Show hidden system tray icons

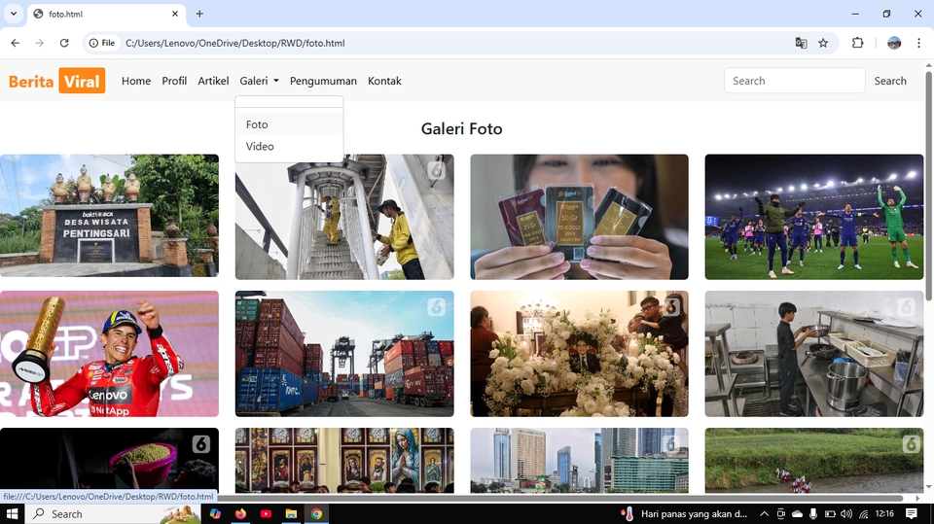tap(764, 513)
